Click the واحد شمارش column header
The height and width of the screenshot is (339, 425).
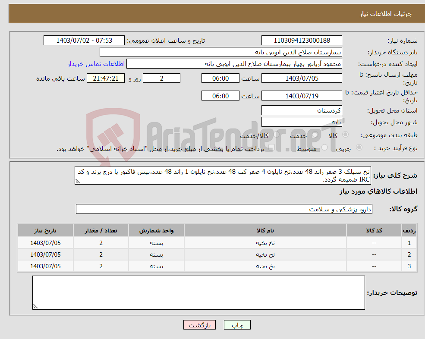pos(156,230)
